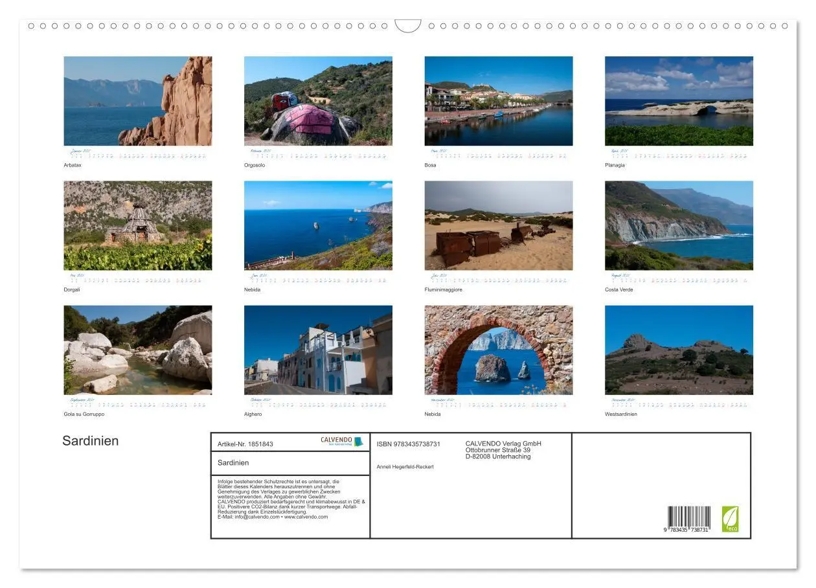Viewport: 816px width, 588px height.
Task: Click the large 'Sardinien' title
Action: pos(91,441)
